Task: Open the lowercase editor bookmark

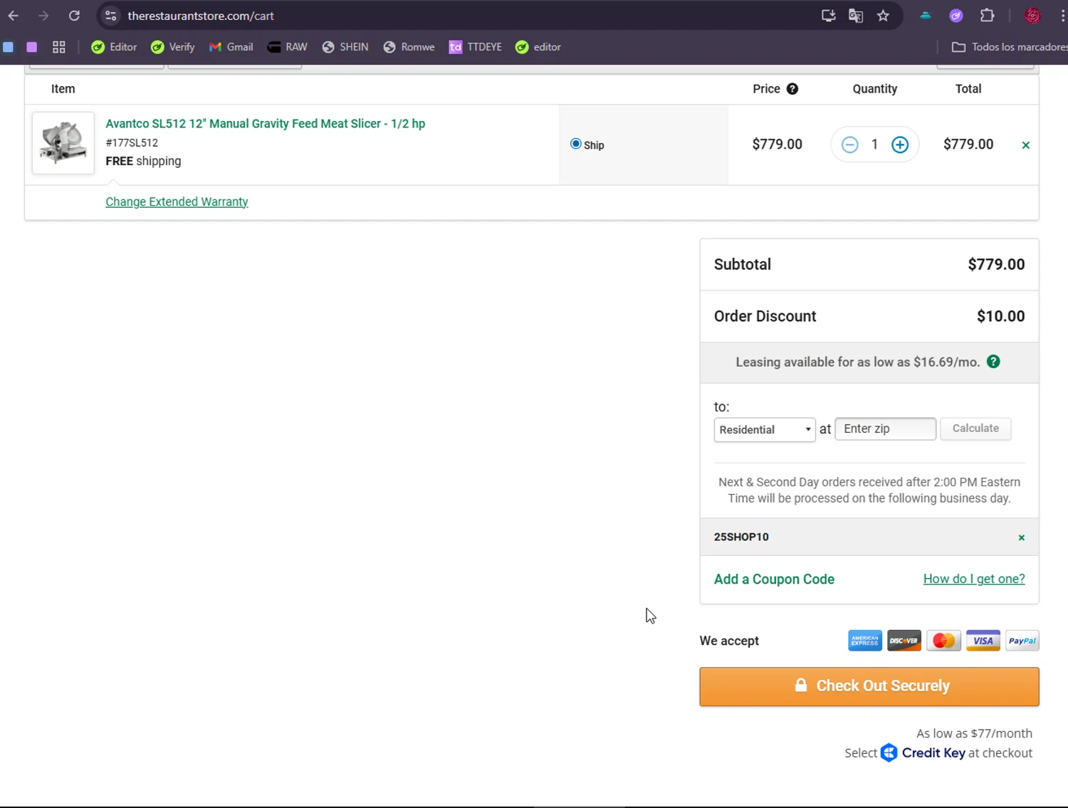Action: click(x=538, y=47)
